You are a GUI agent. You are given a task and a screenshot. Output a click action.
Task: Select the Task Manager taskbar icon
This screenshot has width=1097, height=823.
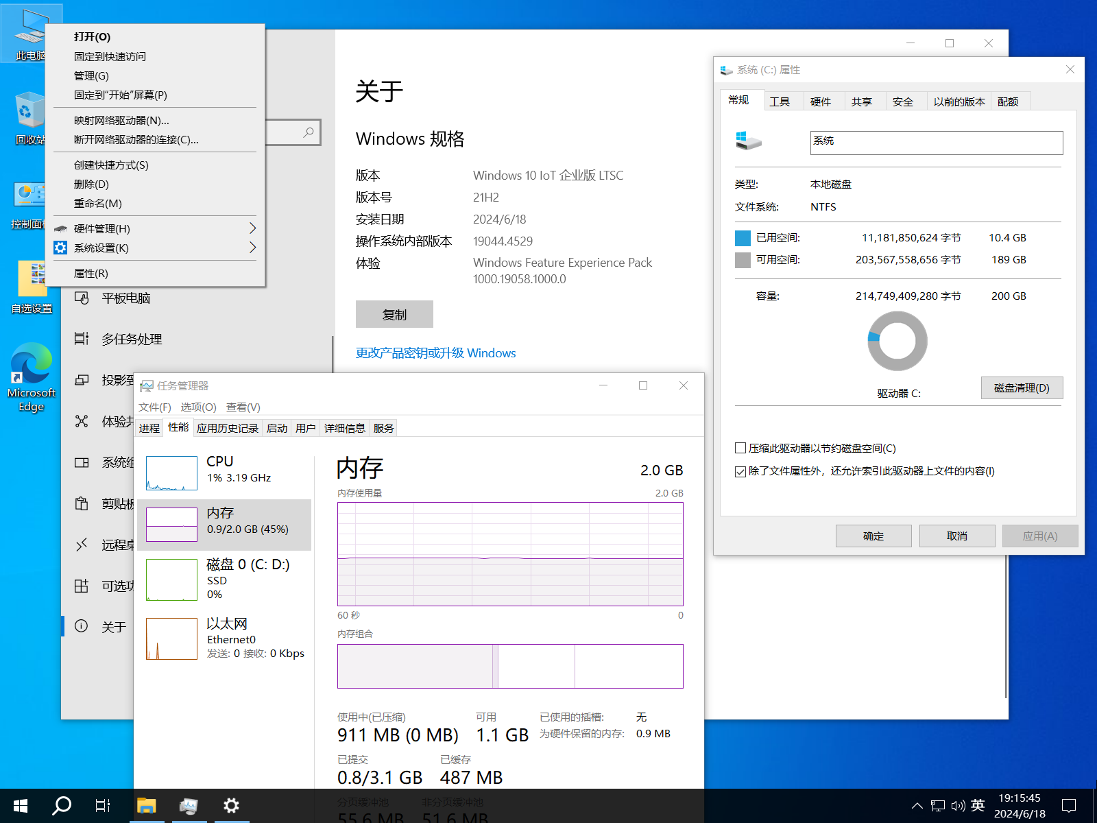pos(189,806)
